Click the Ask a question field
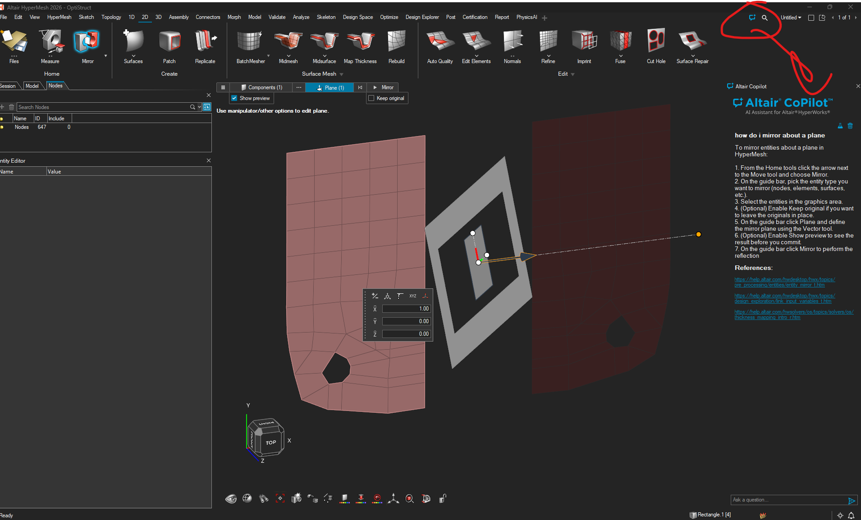This screenshot has width=861, height=520. pos(789,500)
